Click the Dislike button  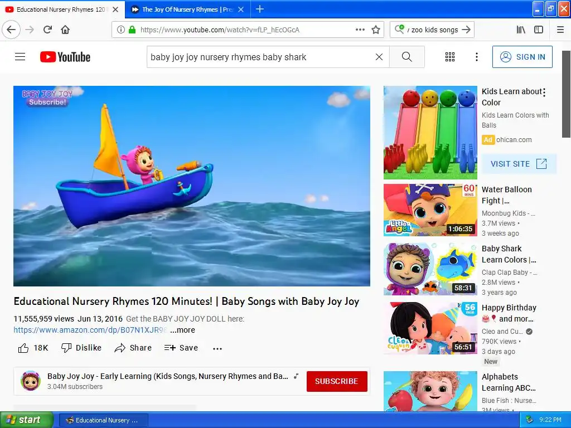click(x=81, y=348)
